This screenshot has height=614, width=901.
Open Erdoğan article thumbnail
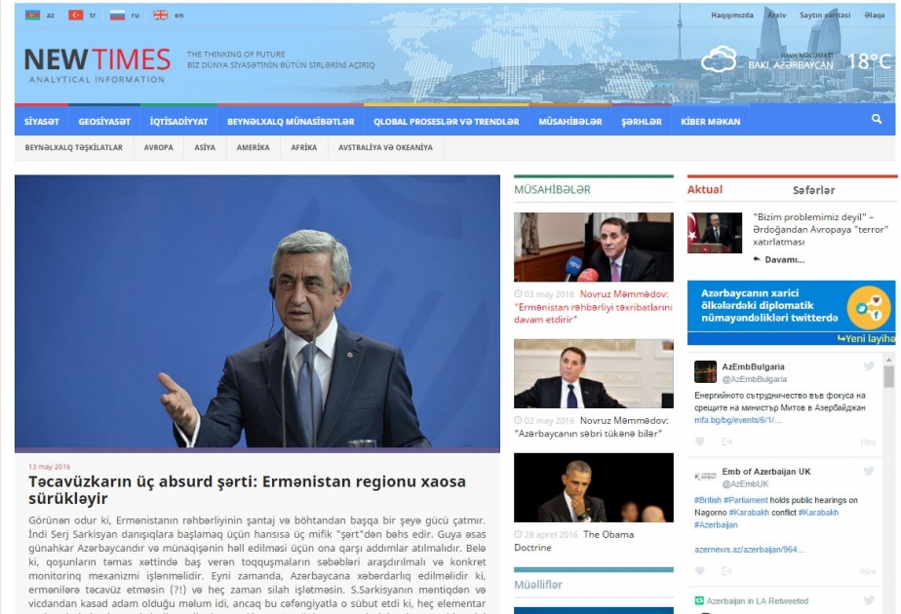point(714,233)
